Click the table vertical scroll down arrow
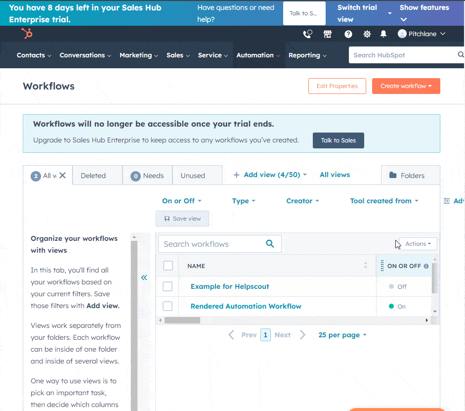465x411 pixels. pyautogui.click(x=435, y=311)
